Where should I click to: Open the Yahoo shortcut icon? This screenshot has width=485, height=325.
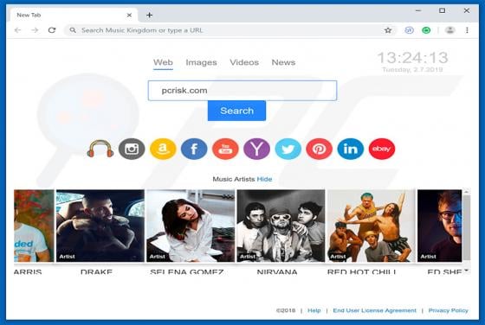coord(256,149)
